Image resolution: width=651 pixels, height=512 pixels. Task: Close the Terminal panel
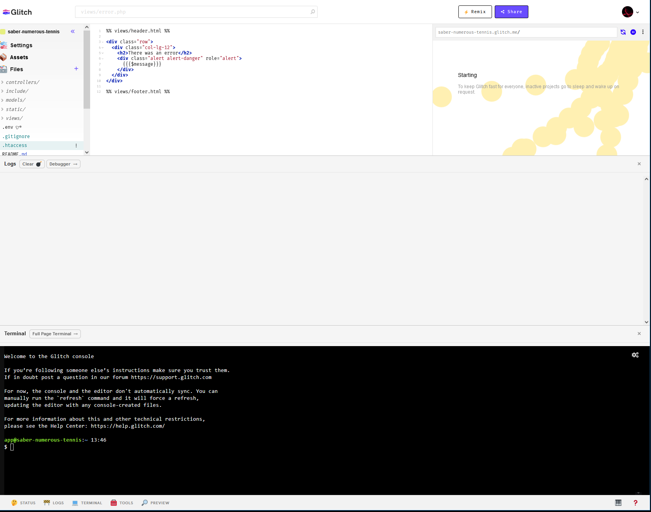tap(639, 334)
